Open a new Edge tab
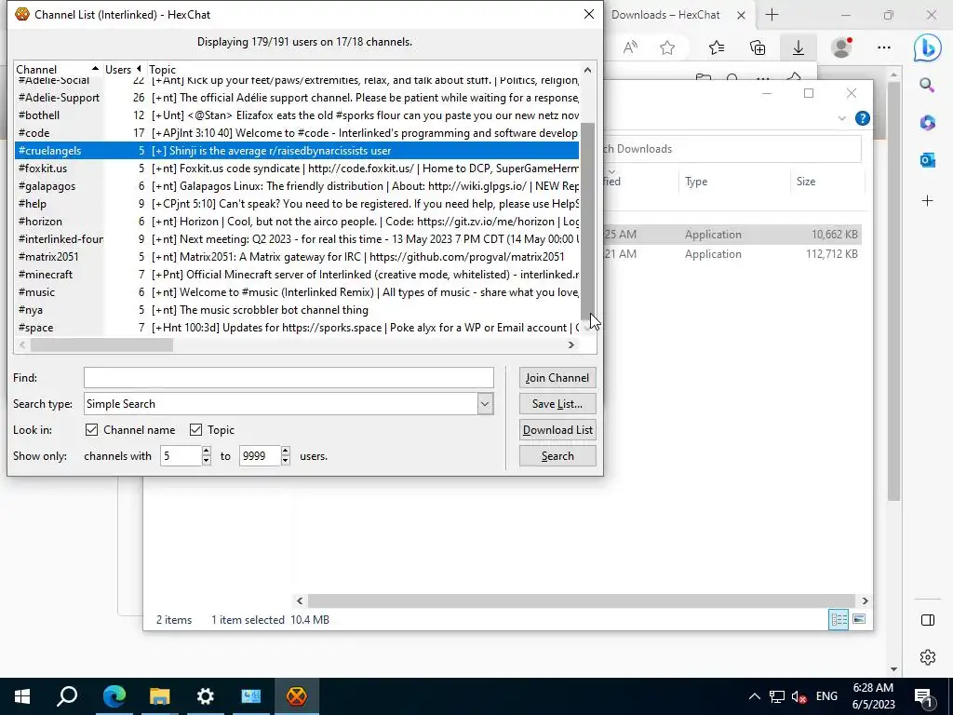 (x=772, y=15)
